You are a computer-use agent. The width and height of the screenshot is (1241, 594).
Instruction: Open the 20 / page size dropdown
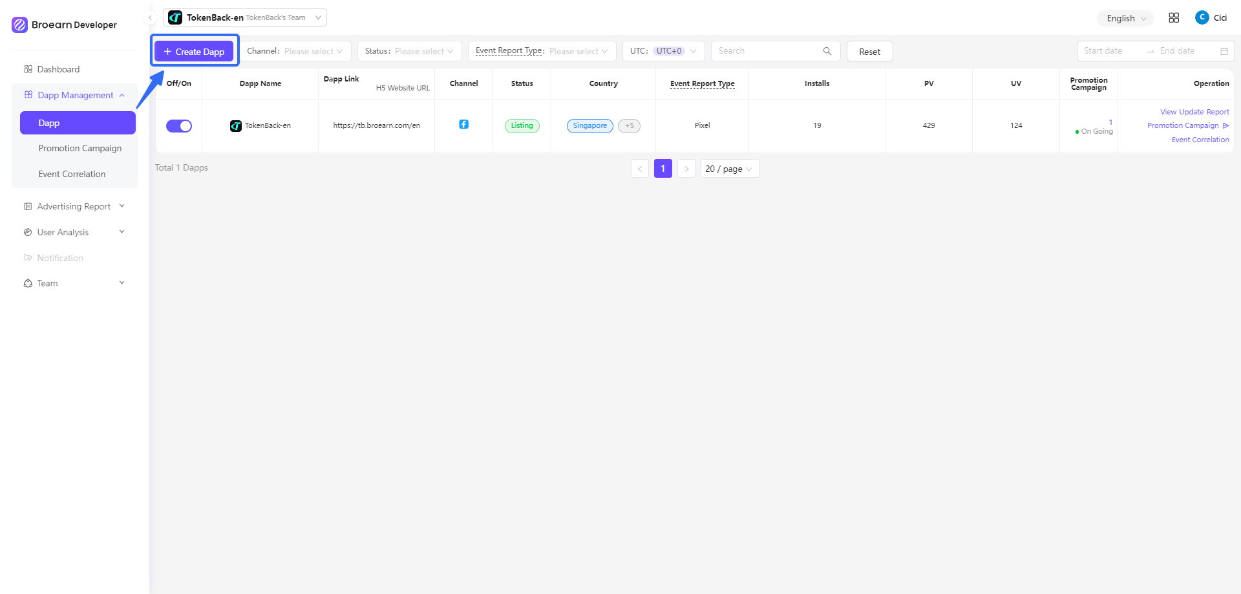coord(729,169)
